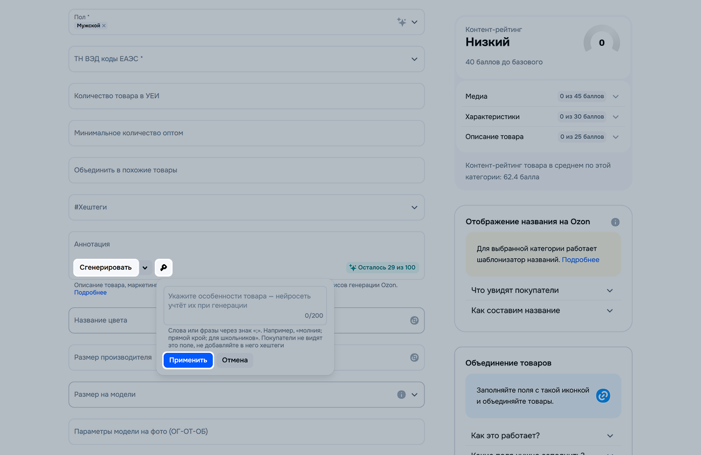Expand Как составим название
Image resolution: width=701 pixels, height=455 pixels.
click(x=610, y=311)
